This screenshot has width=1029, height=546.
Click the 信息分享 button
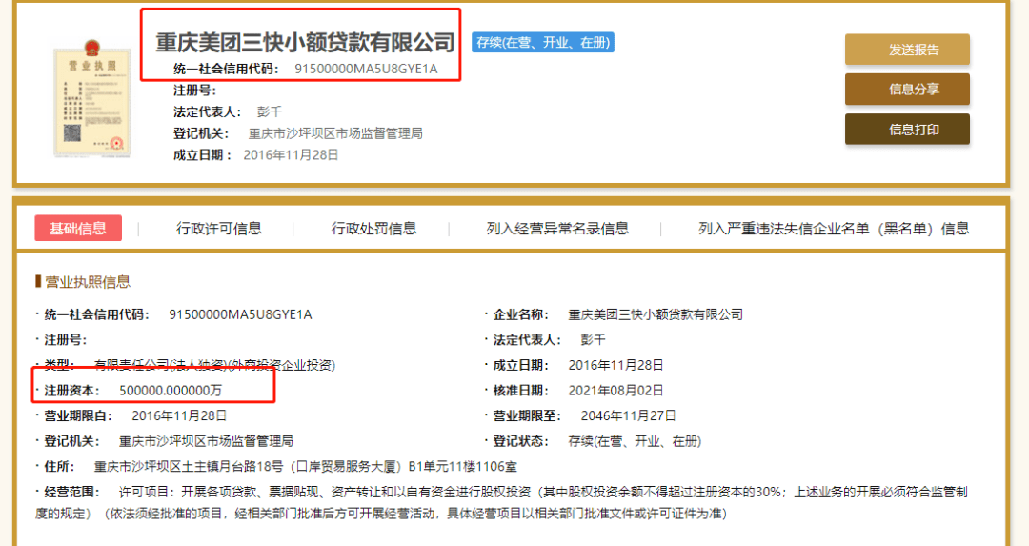pos(907,90)
